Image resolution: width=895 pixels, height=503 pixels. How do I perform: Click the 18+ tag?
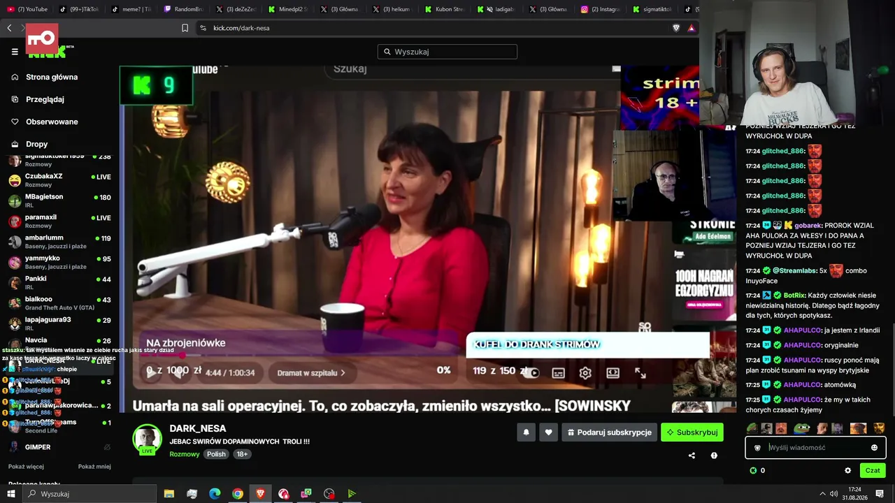pyautogui.click(x=242, y=454)
